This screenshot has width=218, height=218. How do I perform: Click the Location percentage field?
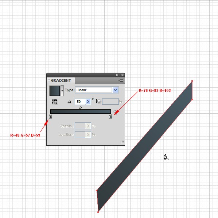point(80,134)
